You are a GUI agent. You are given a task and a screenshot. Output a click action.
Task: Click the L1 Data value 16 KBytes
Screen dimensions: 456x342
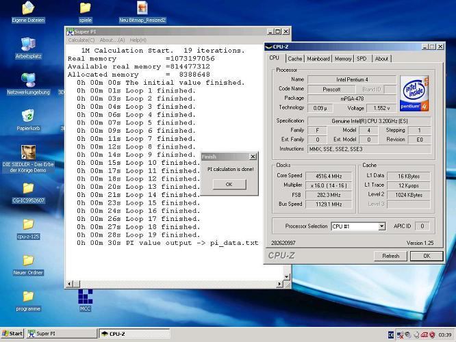point(409,176)
